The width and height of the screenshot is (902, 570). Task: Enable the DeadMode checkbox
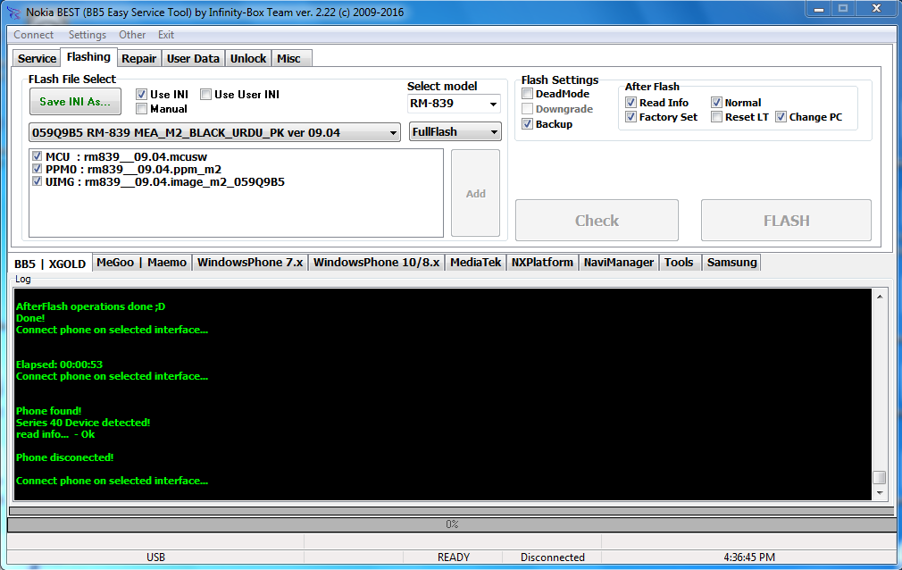[528, 94]
